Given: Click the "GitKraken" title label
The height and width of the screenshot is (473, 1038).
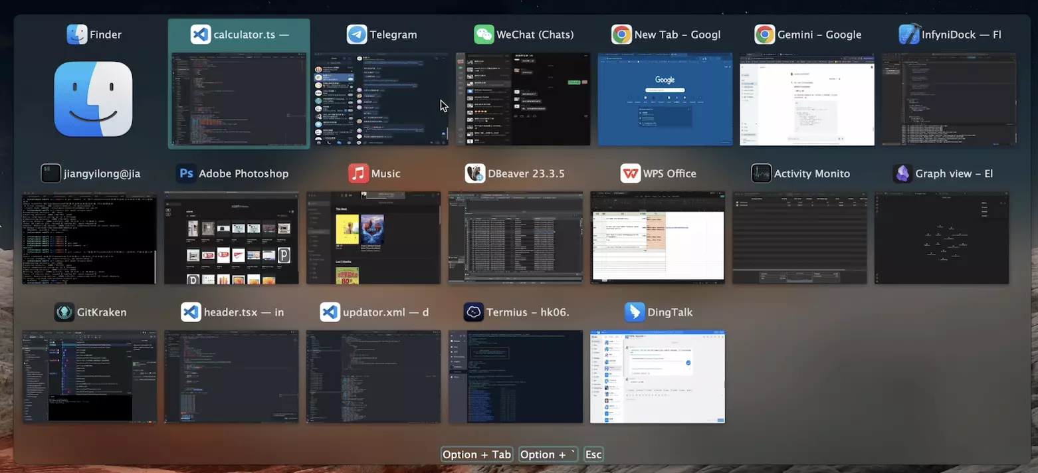Looking at the screenshot, I should 102,312.
